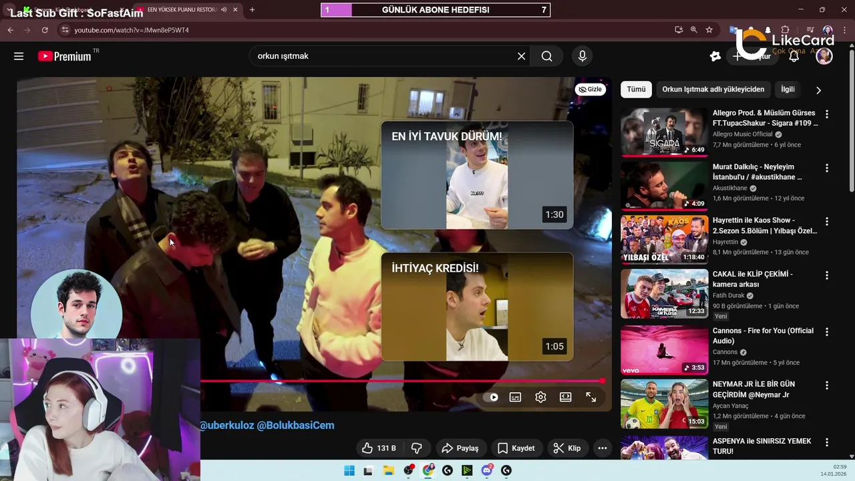Select the İlgili filter chip
The width and height of the screenshot is (855, 481).
coord(788,90)
